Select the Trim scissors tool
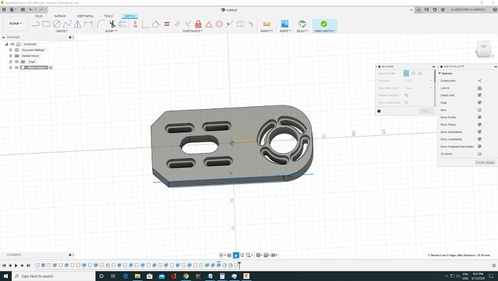Screen dimensions: 498x281 pyautogui.click(x=112, y=24)
